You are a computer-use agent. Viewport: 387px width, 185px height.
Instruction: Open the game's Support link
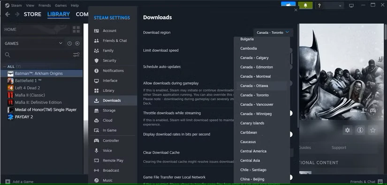click(x=339, y=148)
